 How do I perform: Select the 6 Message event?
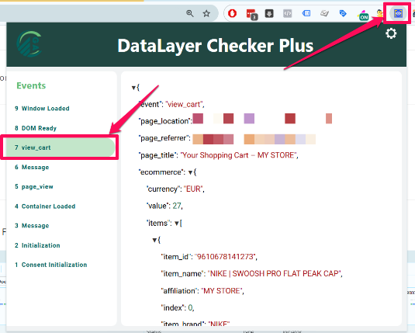click(32, 167)
